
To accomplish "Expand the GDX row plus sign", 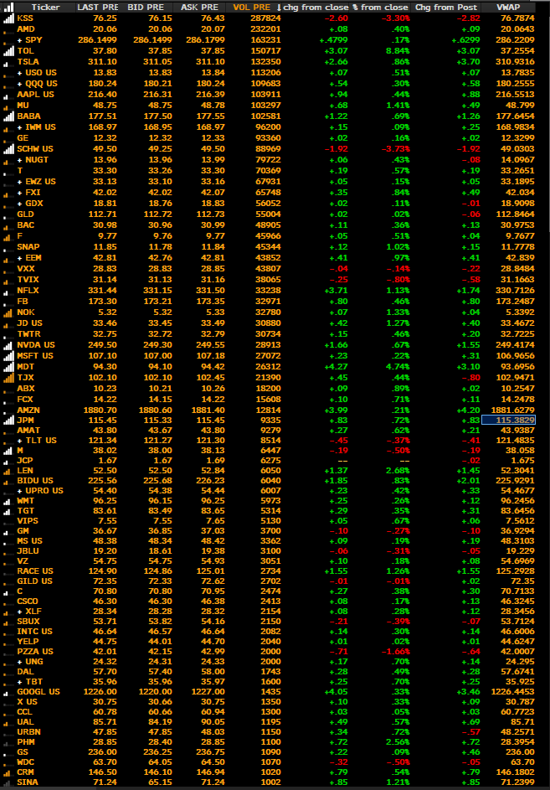I will [19, 203].
